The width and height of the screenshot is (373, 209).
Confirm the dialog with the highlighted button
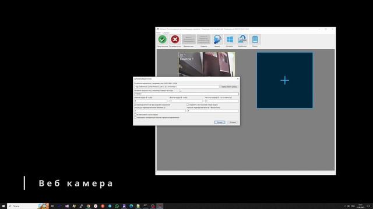[x=220, y=122]
